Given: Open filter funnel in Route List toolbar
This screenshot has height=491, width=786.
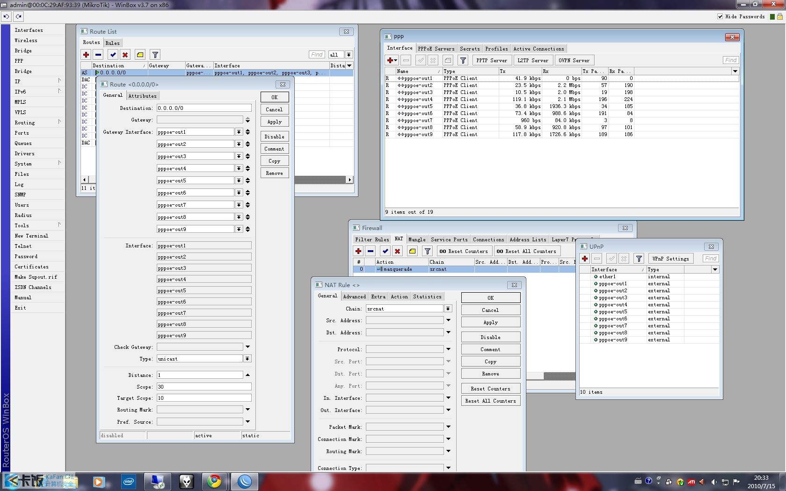Looking at the screenshot, I should click(155, 55).
